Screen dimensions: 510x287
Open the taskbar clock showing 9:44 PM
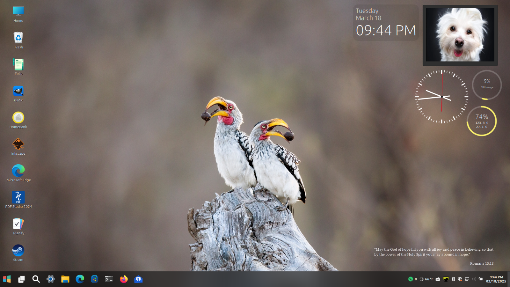coord(496,279)
